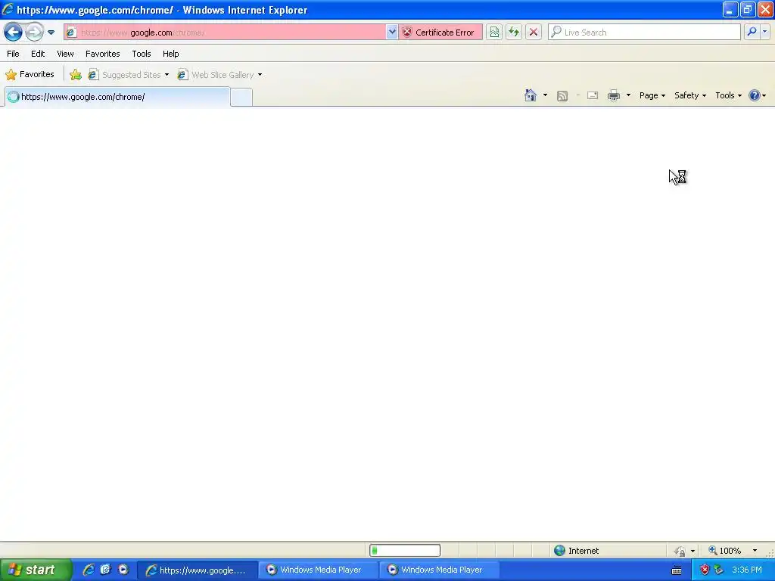Expand the Home button dropdown arrow
This screenshot has height=581, width=775.
coord(545,95)
